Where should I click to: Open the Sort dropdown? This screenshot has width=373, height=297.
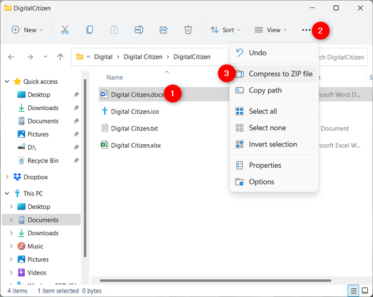[225, 30]
